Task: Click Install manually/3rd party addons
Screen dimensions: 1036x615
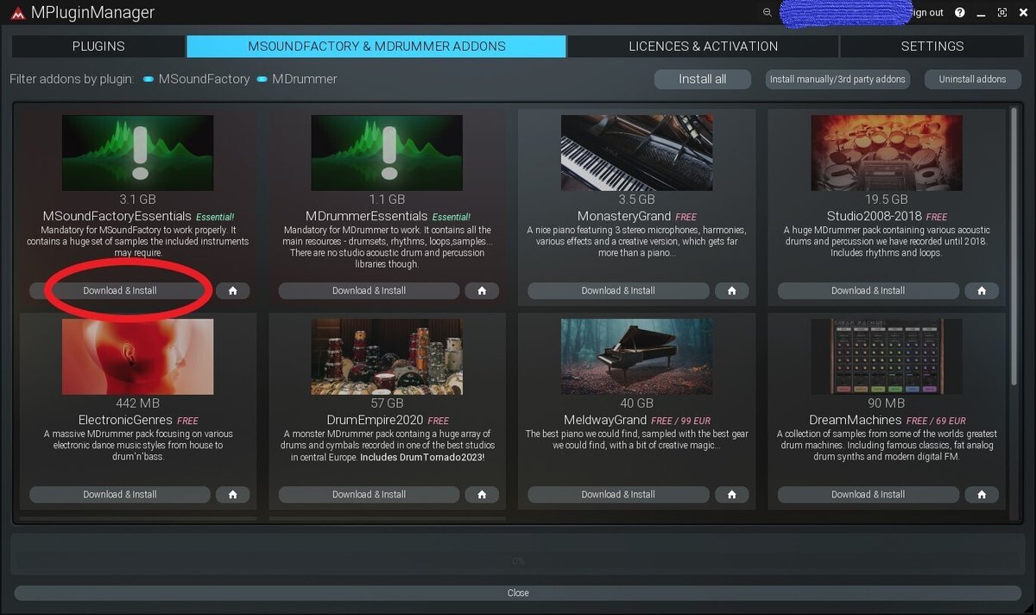Action: pos(837,79)
